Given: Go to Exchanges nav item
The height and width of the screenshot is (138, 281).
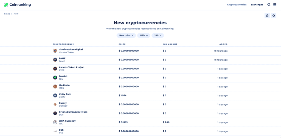Looking at the screenshot, I should (x=257, y=5).
